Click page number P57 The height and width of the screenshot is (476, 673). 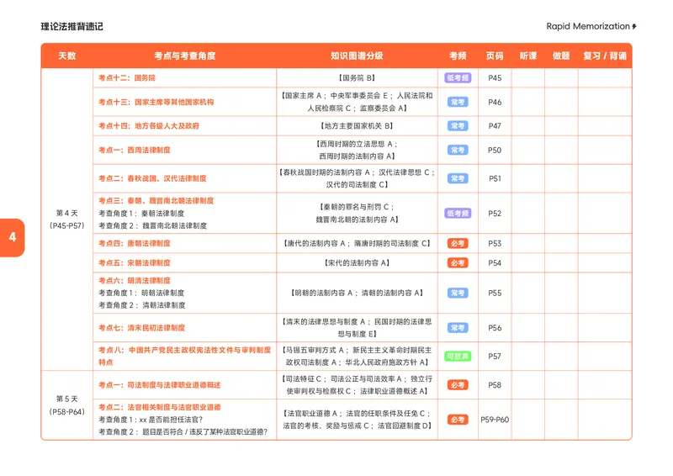tap(495, 357)
